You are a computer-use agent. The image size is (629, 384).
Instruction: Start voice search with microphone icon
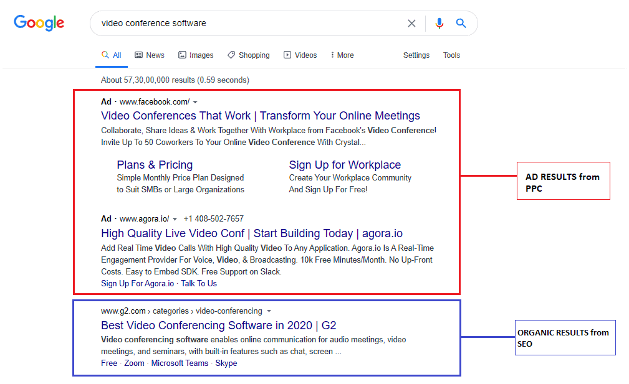click(x=439, y=23)
